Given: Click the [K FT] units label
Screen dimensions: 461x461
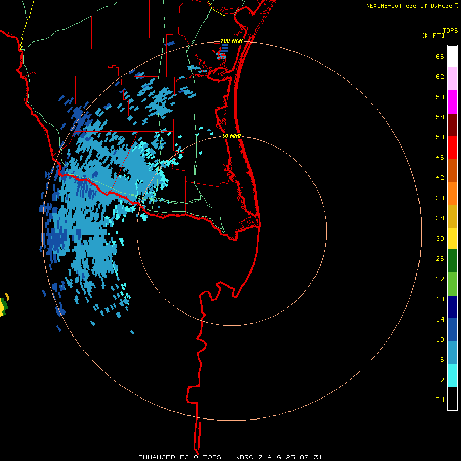Looking at the screenshot, I should coord(433,35).
